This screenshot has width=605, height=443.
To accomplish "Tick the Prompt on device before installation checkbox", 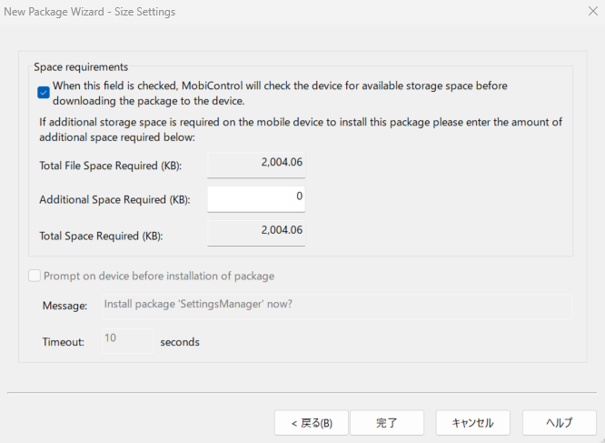I will [x=35, y=276].
